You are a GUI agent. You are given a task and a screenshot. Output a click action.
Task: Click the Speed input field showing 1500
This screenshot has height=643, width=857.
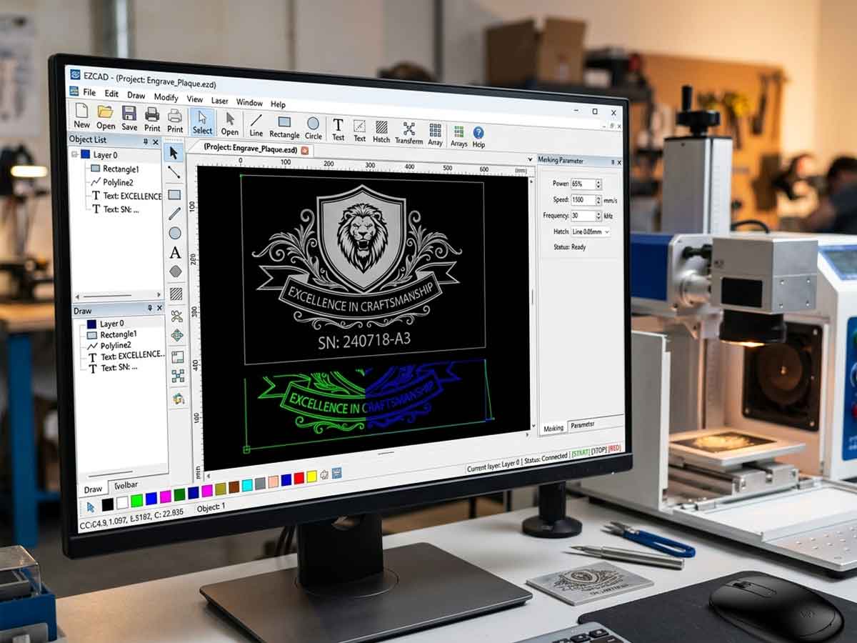[583, 199]
